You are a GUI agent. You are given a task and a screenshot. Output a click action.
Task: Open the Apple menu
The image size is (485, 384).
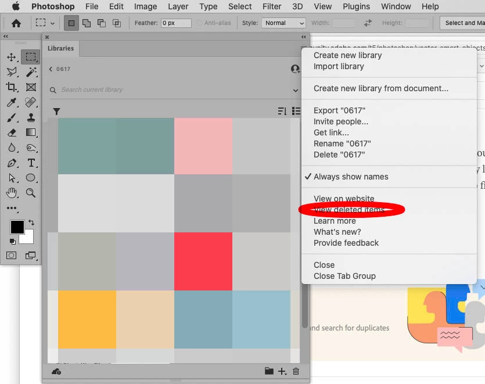[16, 6]
